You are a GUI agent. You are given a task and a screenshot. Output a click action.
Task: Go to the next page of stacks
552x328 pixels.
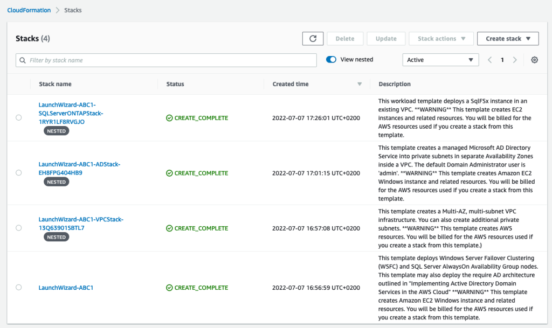click(x=515, y=60)
